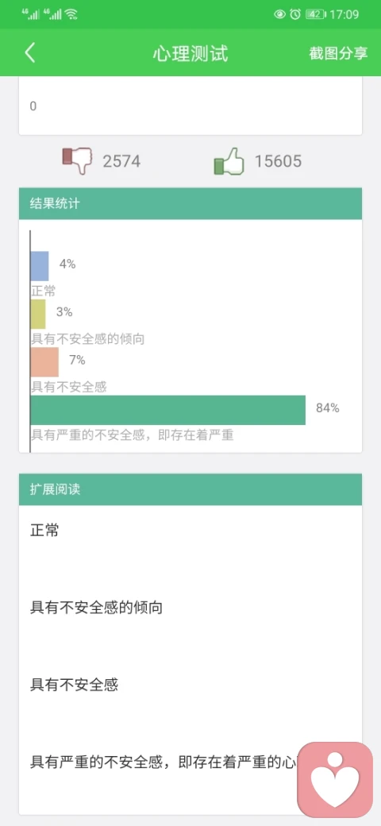Tap the Wi-Fi status icon
This screenshot has width=381, height=826.
coord(71,14)
